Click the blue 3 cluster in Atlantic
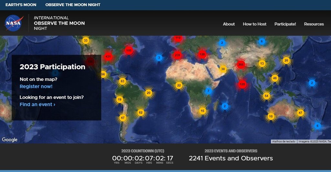331x172 pixels. [x=159, y=58]
